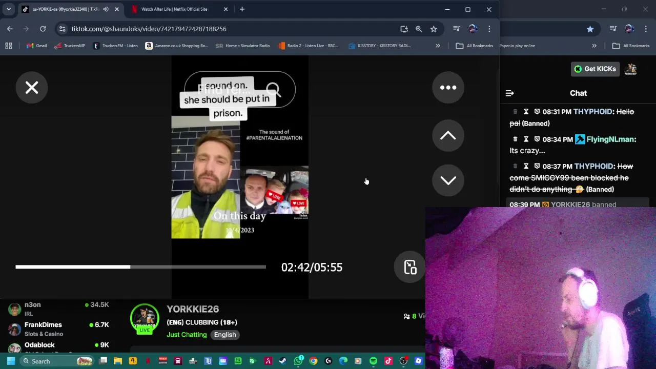Open the Home :: Simulator Radio bookmark

coord(242,46)
